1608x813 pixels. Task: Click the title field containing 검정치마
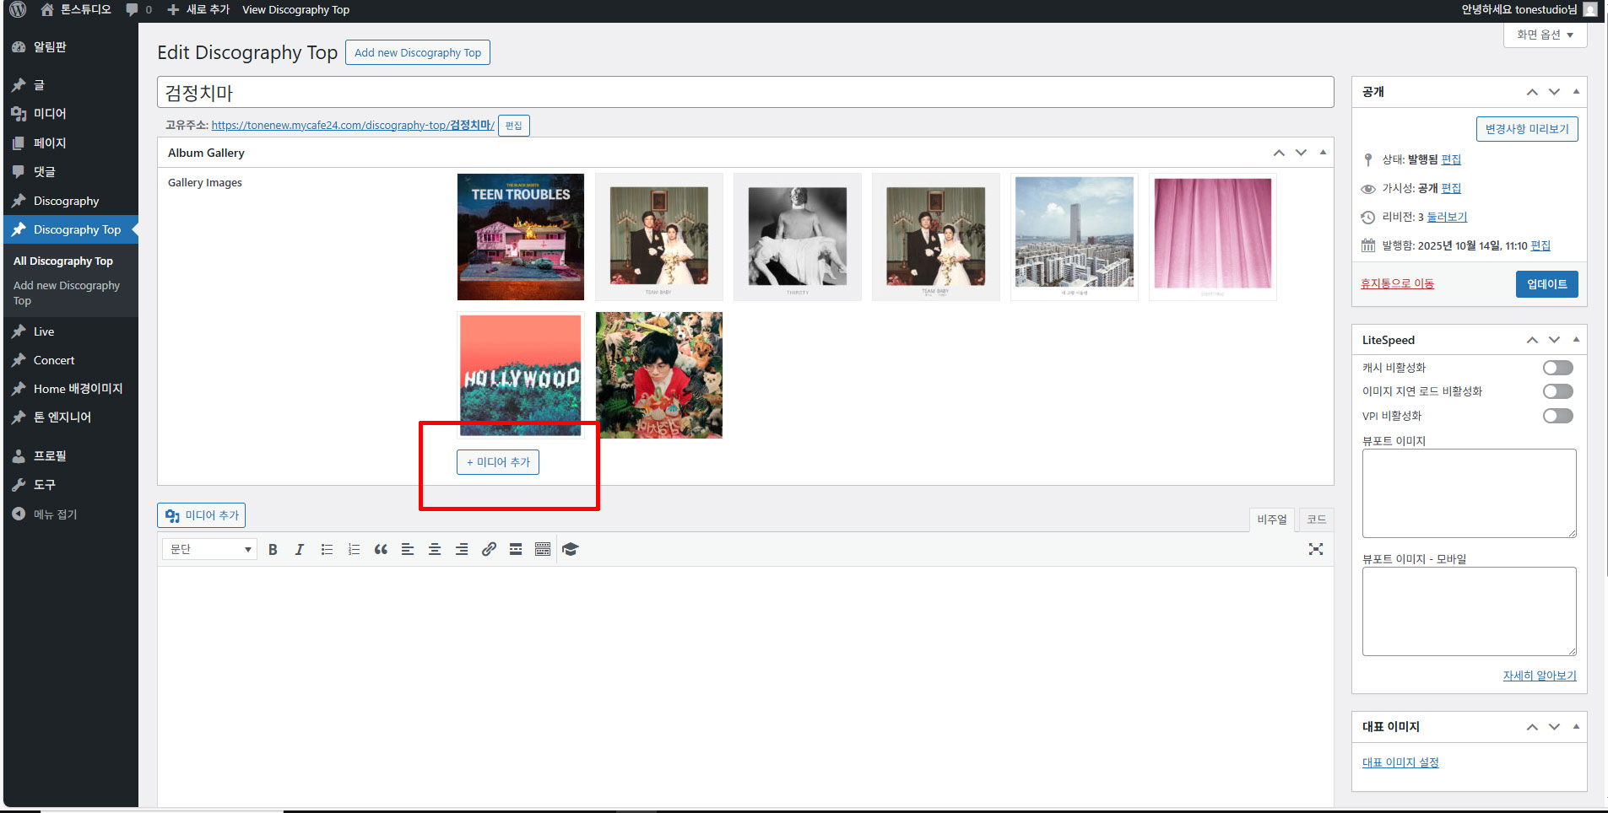click(744, 92)
